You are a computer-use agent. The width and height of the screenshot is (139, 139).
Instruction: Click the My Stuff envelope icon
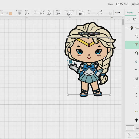(118, 4)
